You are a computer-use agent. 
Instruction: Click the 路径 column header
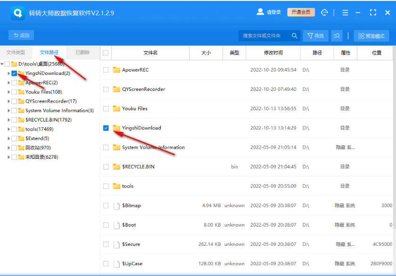[317, 53]
